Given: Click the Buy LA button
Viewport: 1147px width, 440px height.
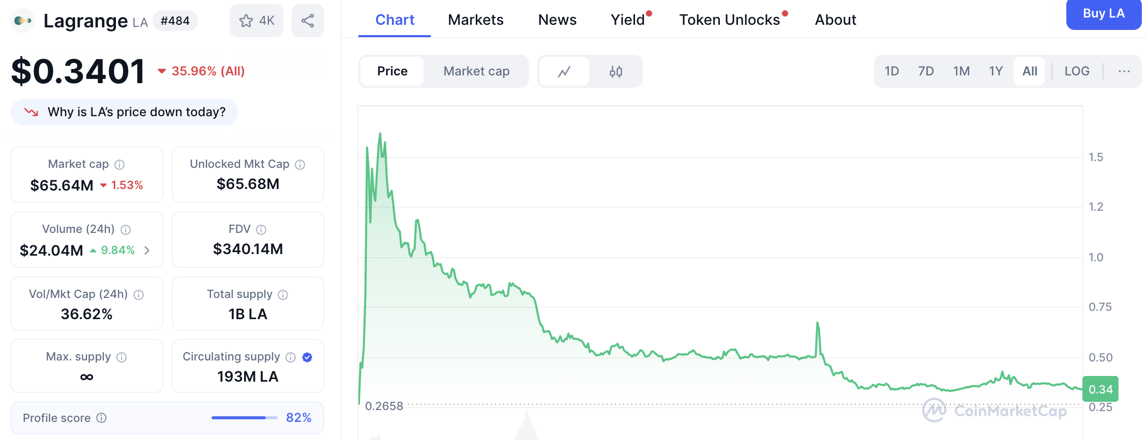Looking at the screenshot, I should click(x=1104, y=14).
